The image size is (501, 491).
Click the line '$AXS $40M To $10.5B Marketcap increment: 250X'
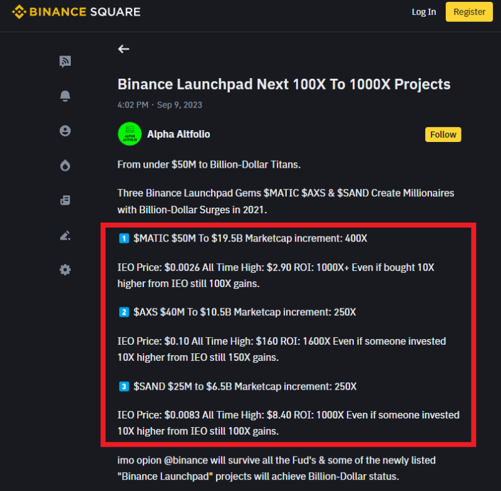point(245,312)
